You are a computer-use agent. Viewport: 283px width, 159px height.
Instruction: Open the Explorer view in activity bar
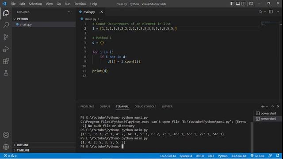[x=6, y=13]
